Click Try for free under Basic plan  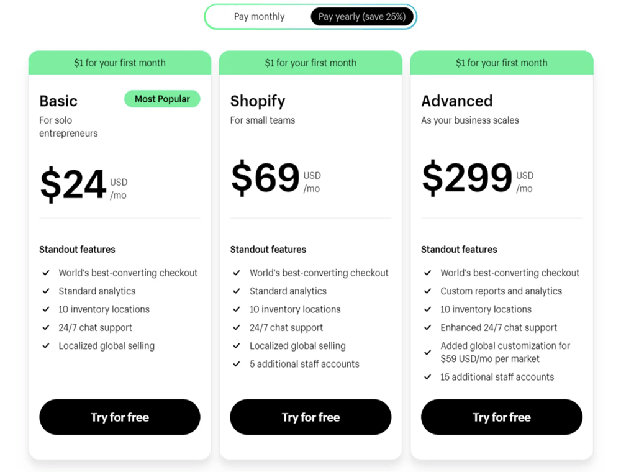(119, 417)
